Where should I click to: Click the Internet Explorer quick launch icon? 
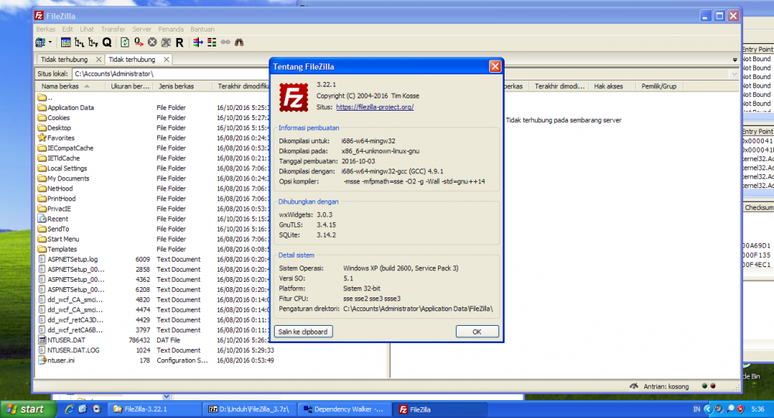pos(70,409)
